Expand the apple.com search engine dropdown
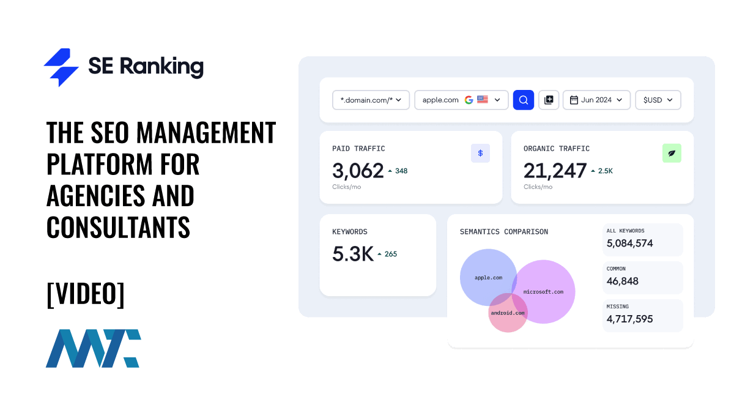The width and height of the screenshot is (734, 413). pyautogui.click(x=497, y=100)
